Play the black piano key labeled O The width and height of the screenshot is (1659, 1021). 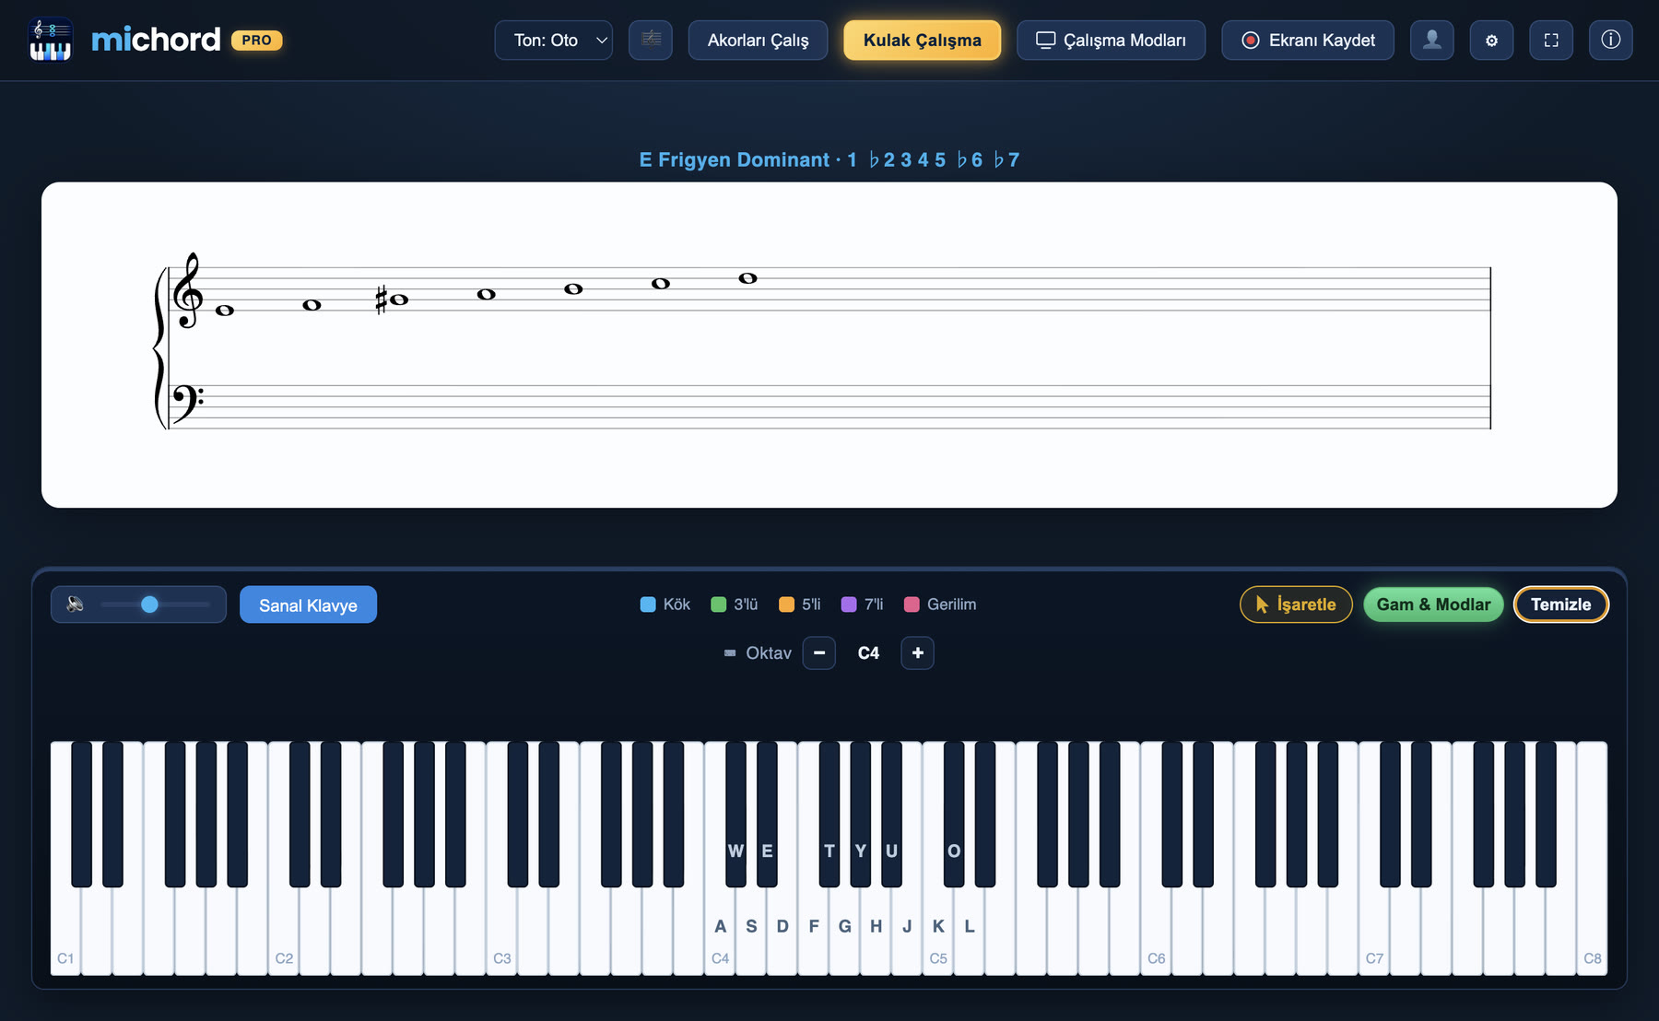[954, 815]
